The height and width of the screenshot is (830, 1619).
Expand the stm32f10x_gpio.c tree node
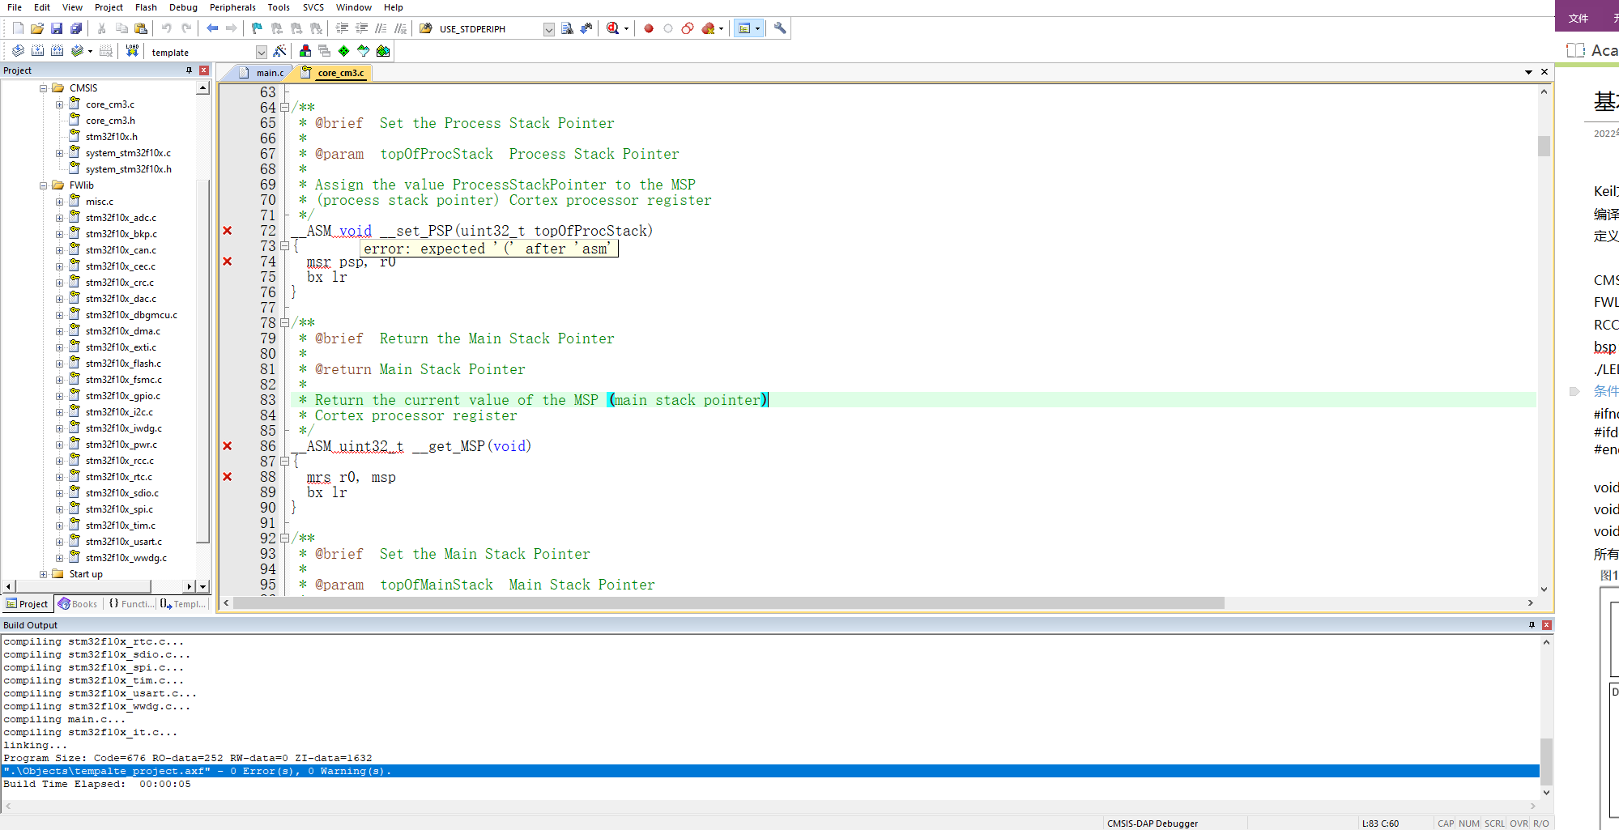tap(59, 396)
